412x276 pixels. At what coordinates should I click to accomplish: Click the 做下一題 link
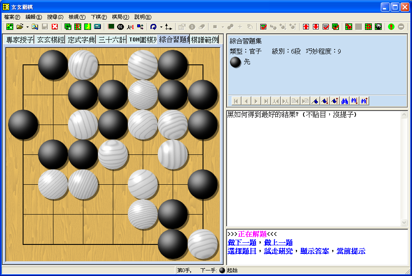[242, 242]
